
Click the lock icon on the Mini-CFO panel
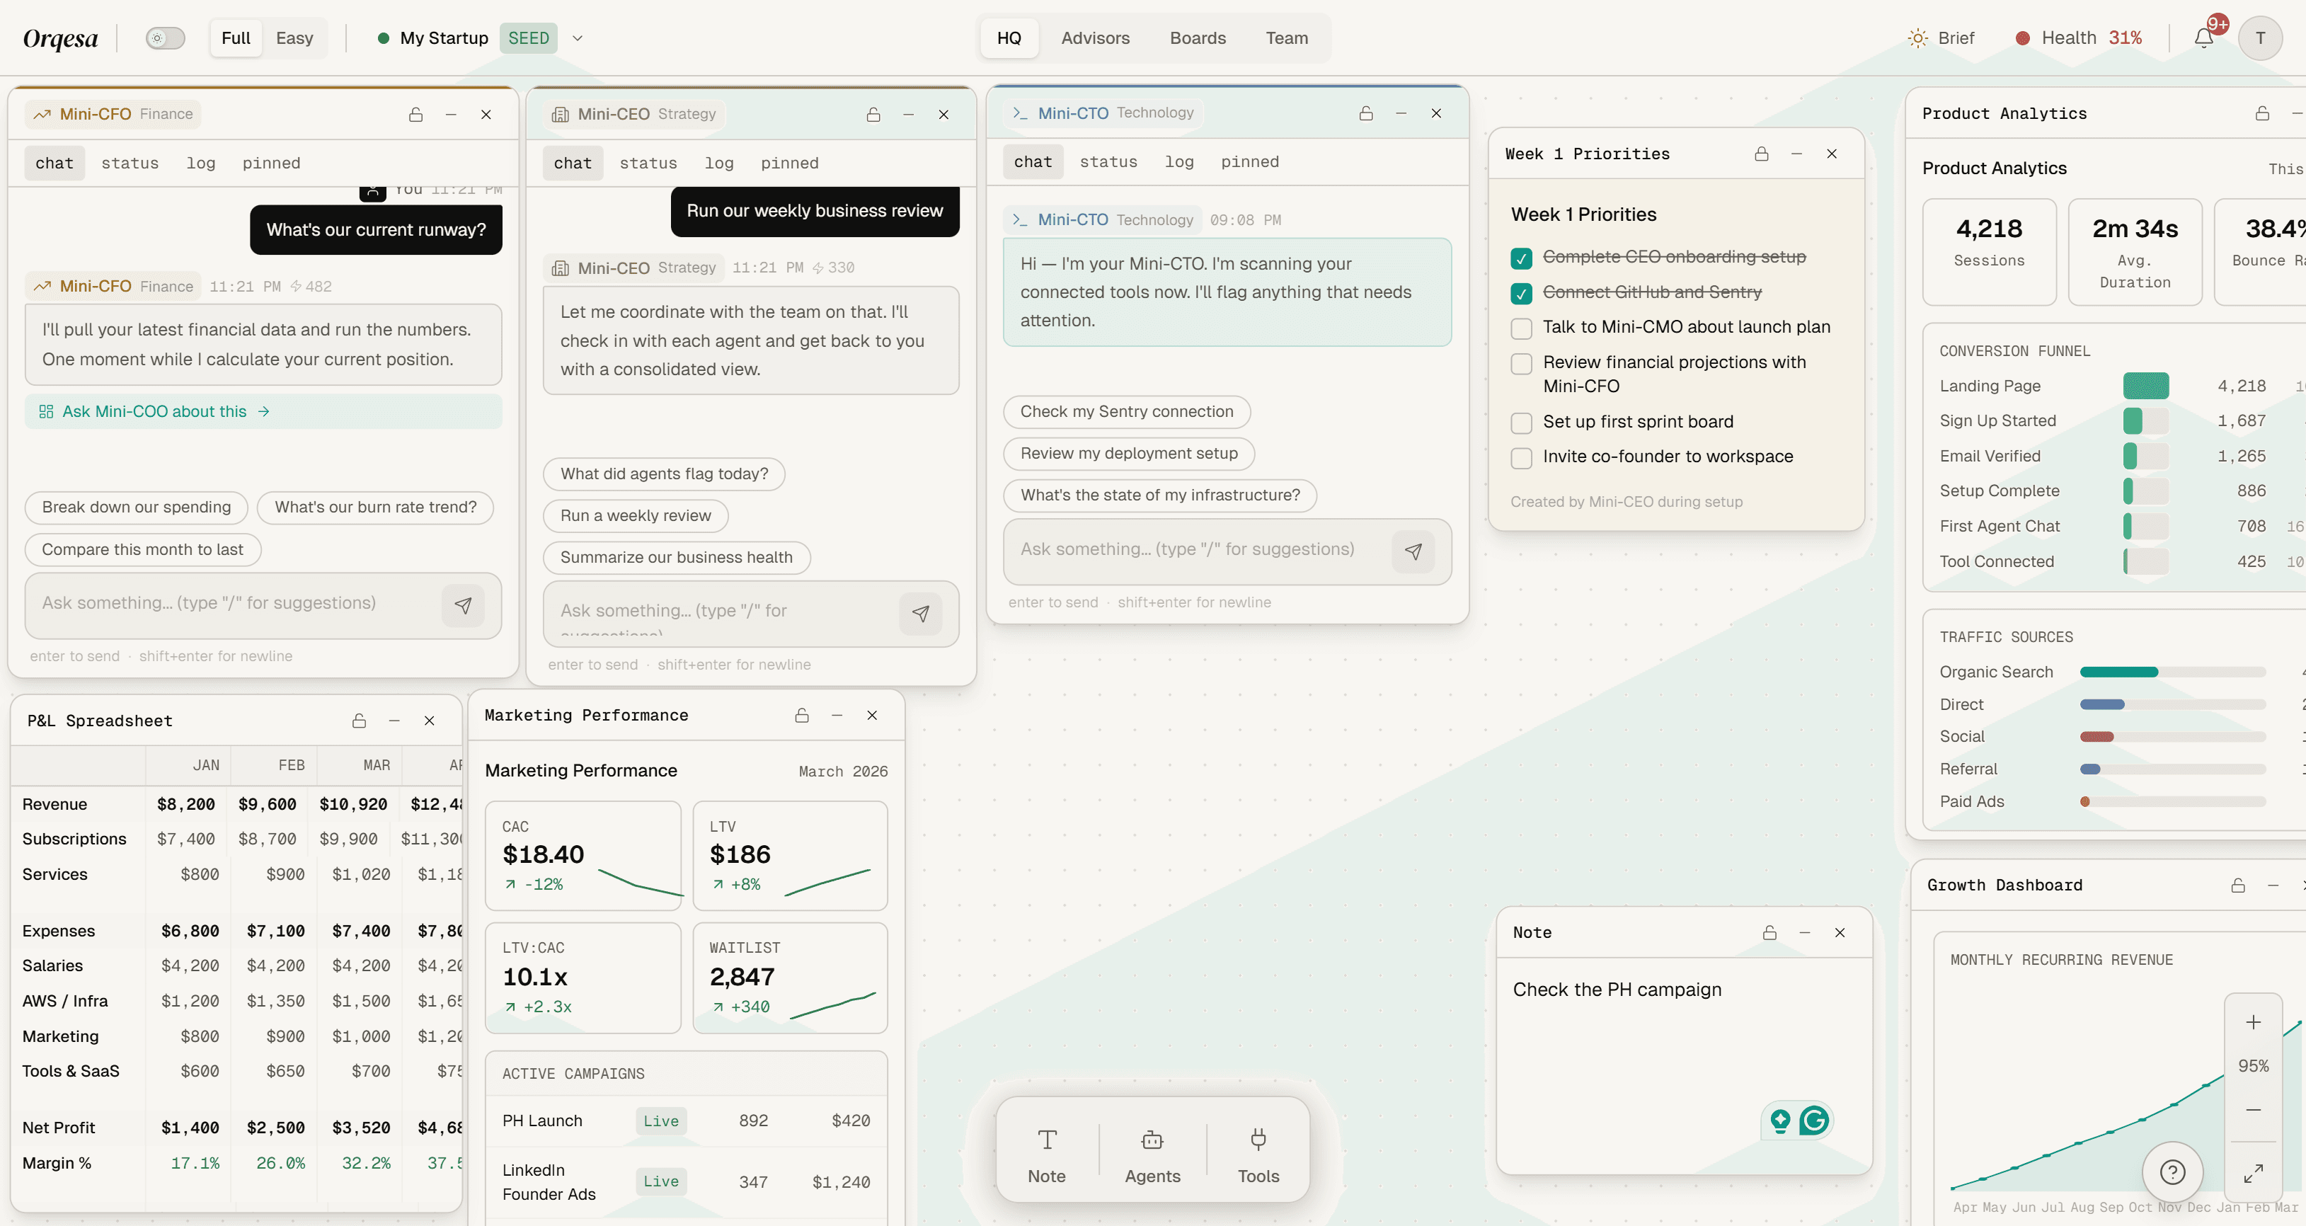(x=415, y=115)
